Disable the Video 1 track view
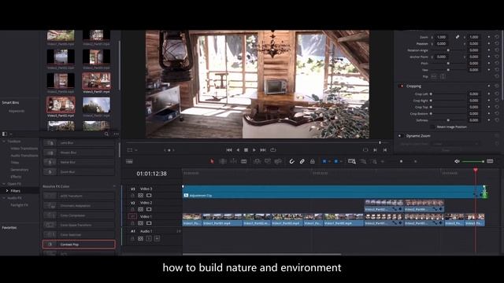 click(149, 223)
